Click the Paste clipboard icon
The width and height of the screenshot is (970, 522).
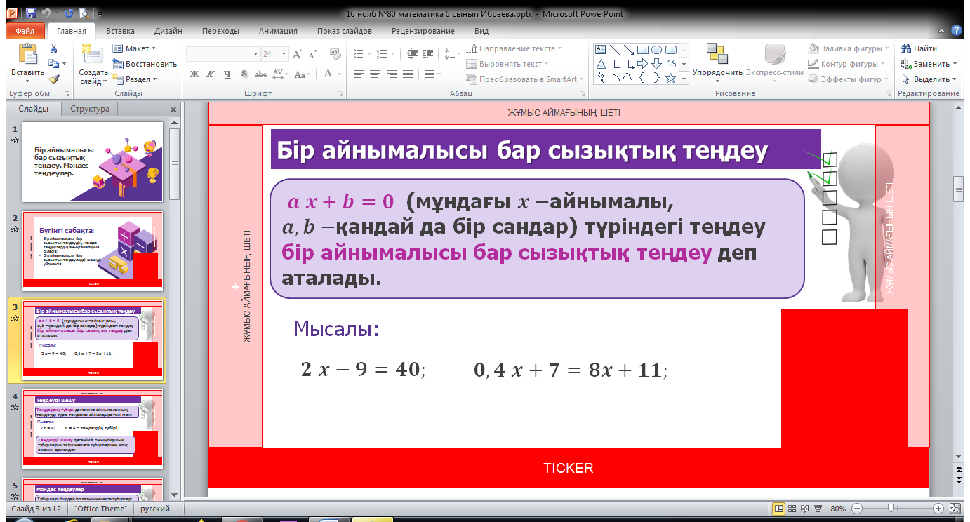[x=28, y=54]
